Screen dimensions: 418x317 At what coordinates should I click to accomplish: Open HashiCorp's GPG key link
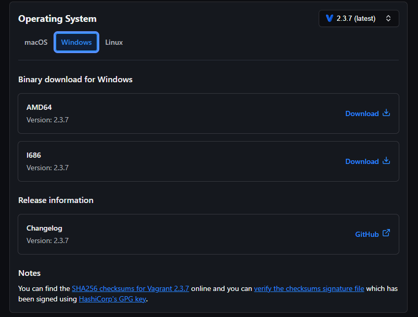coord(112,299)
